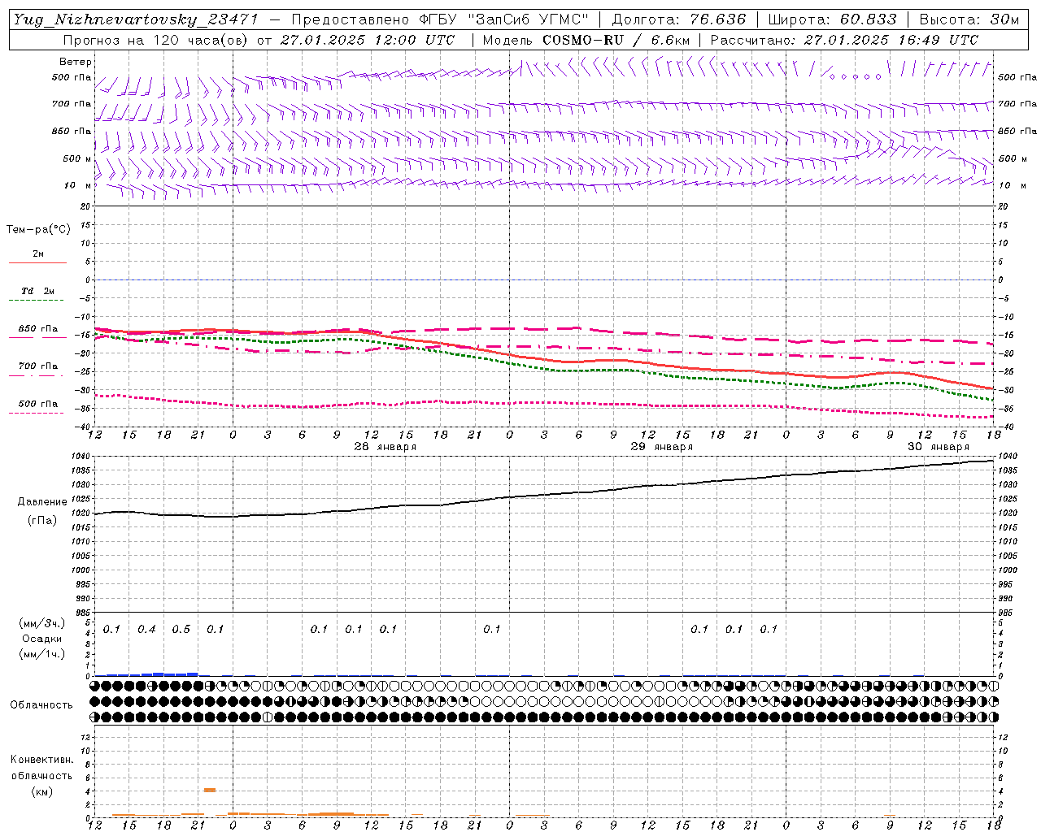The image size is (1041, 832).
Task: Click the latitude value Широта: 60.833
Action: click(x=832, y=19)
